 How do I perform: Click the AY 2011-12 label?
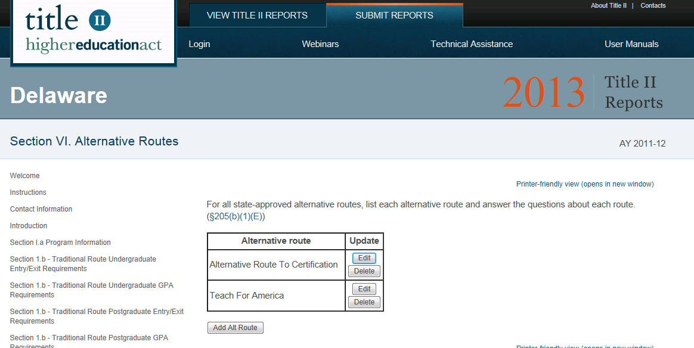pos(642,144)
